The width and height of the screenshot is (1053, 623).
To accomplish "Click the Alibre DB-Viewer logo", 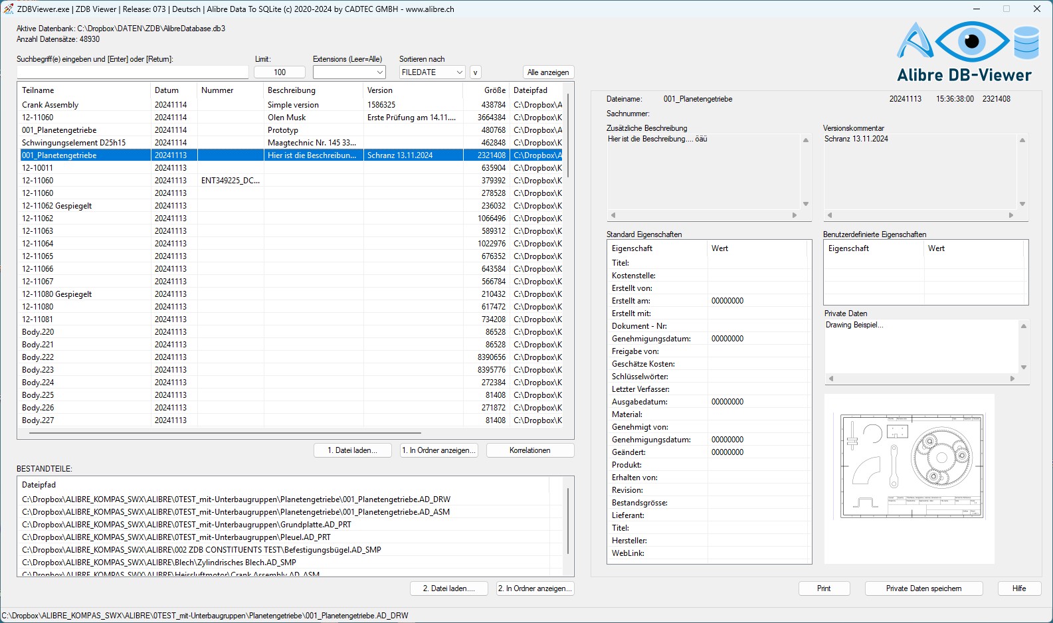I will tap(967, 52).
